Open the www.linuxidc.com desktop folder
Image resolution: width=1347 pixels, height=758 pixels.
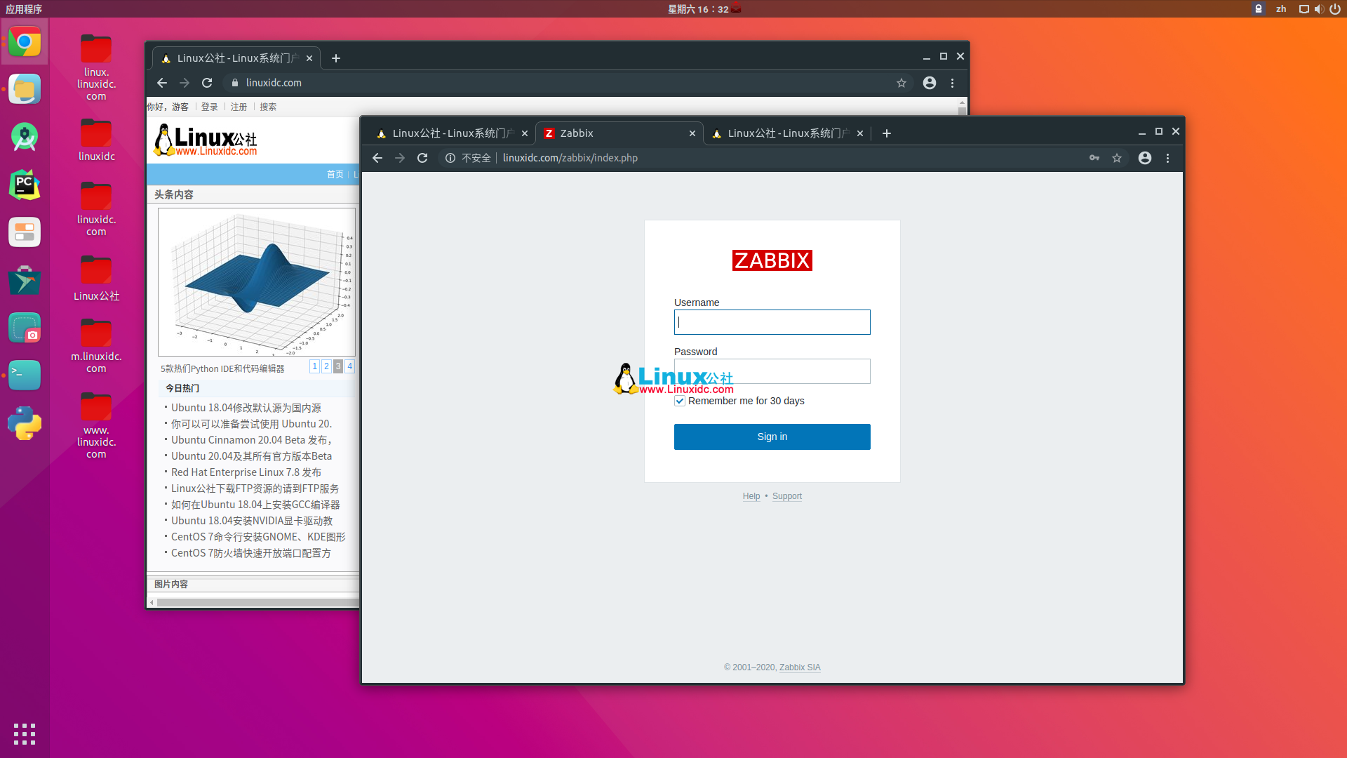96,425
